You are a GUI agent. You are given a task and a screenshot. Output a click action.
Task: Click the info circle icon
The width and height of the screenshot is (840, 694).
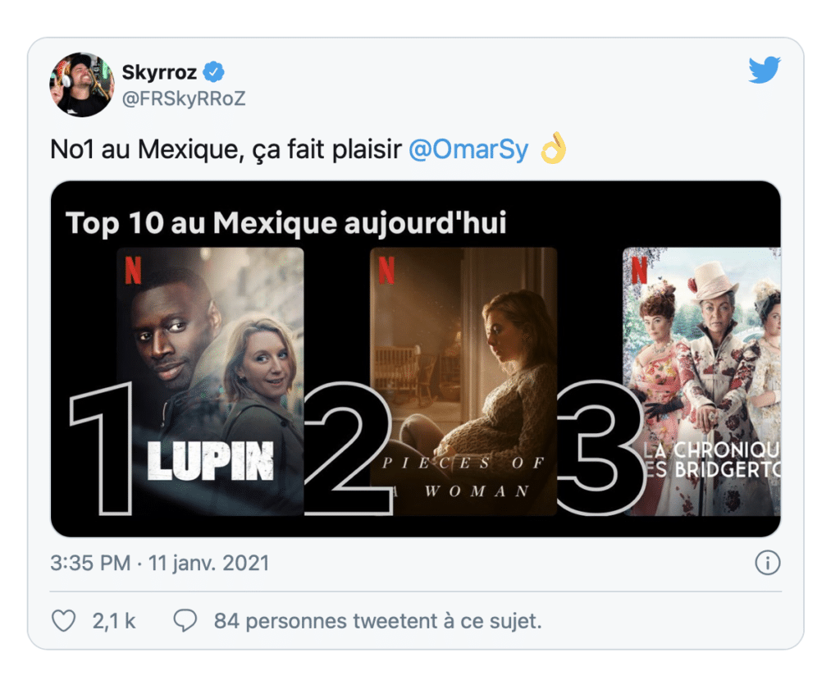click(x=768, y=563)
